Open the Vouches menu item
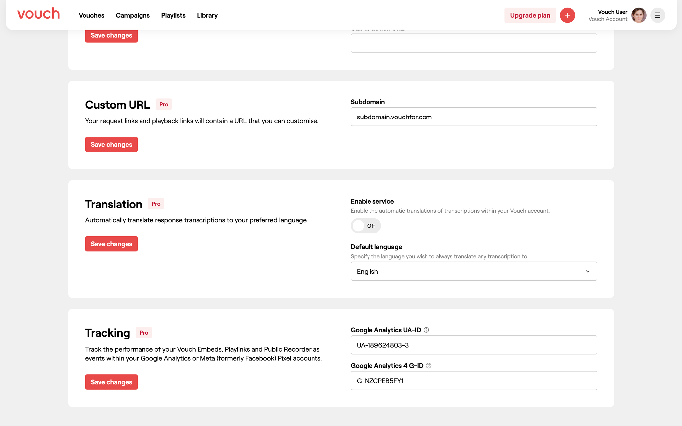The width and height of the screenshot is (682, 426). click(x=91, y=15)
